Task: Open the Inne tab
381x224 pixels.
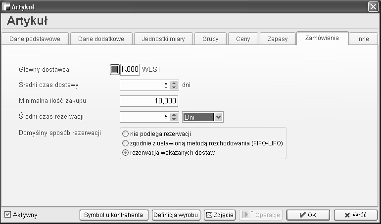Action: 363,39
